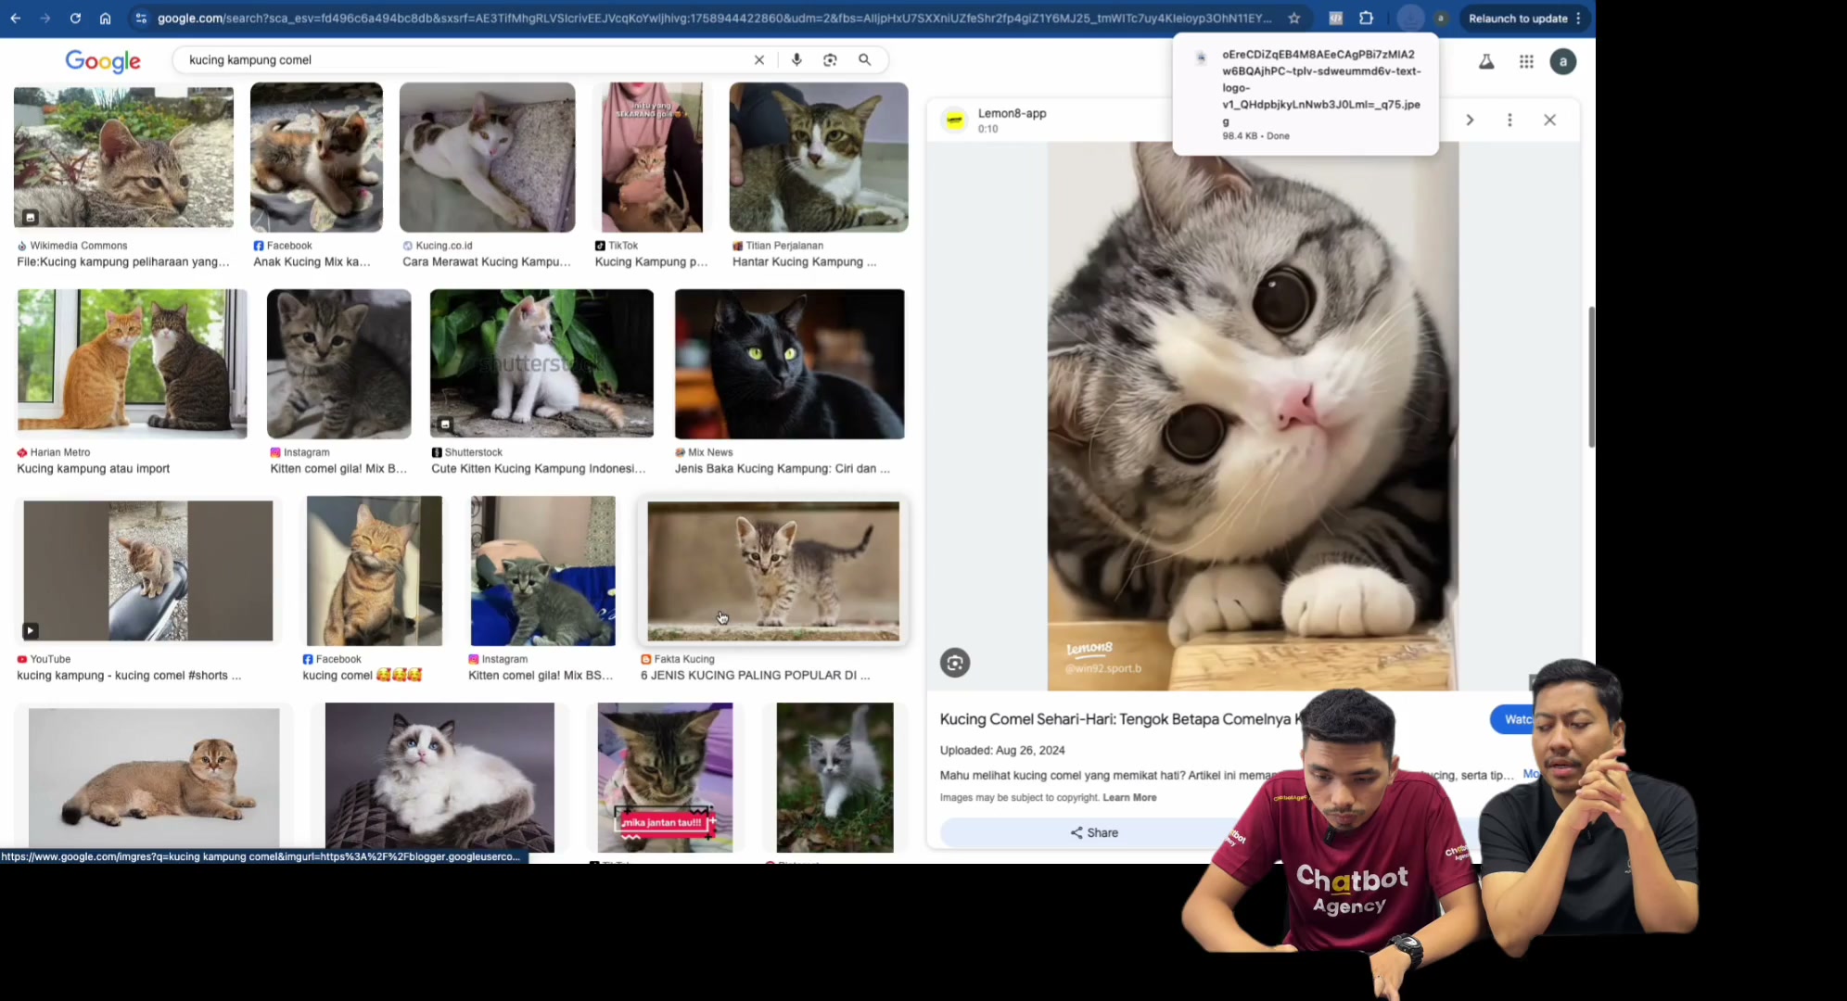Open Shutterstock white kitten thumbnail

pos(541,363)
